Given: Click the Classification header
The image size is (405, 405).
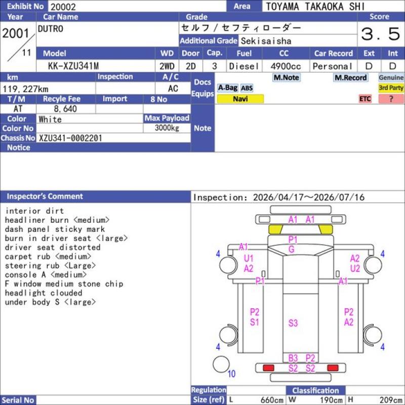Looking at the screenshot, I should pyautogui.click(x=315, y=390).
